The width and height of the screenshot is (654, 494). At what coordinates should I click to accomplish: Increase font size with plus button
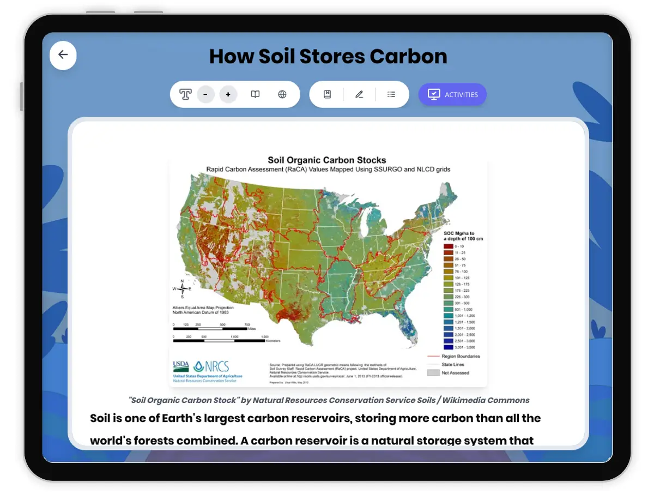click(228, 94)
